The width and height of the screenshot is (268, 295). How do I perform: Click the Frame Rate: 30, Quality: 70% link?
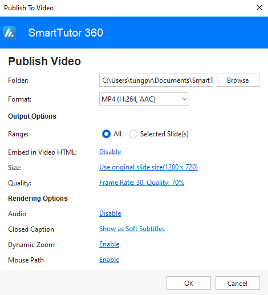(141, 183)
